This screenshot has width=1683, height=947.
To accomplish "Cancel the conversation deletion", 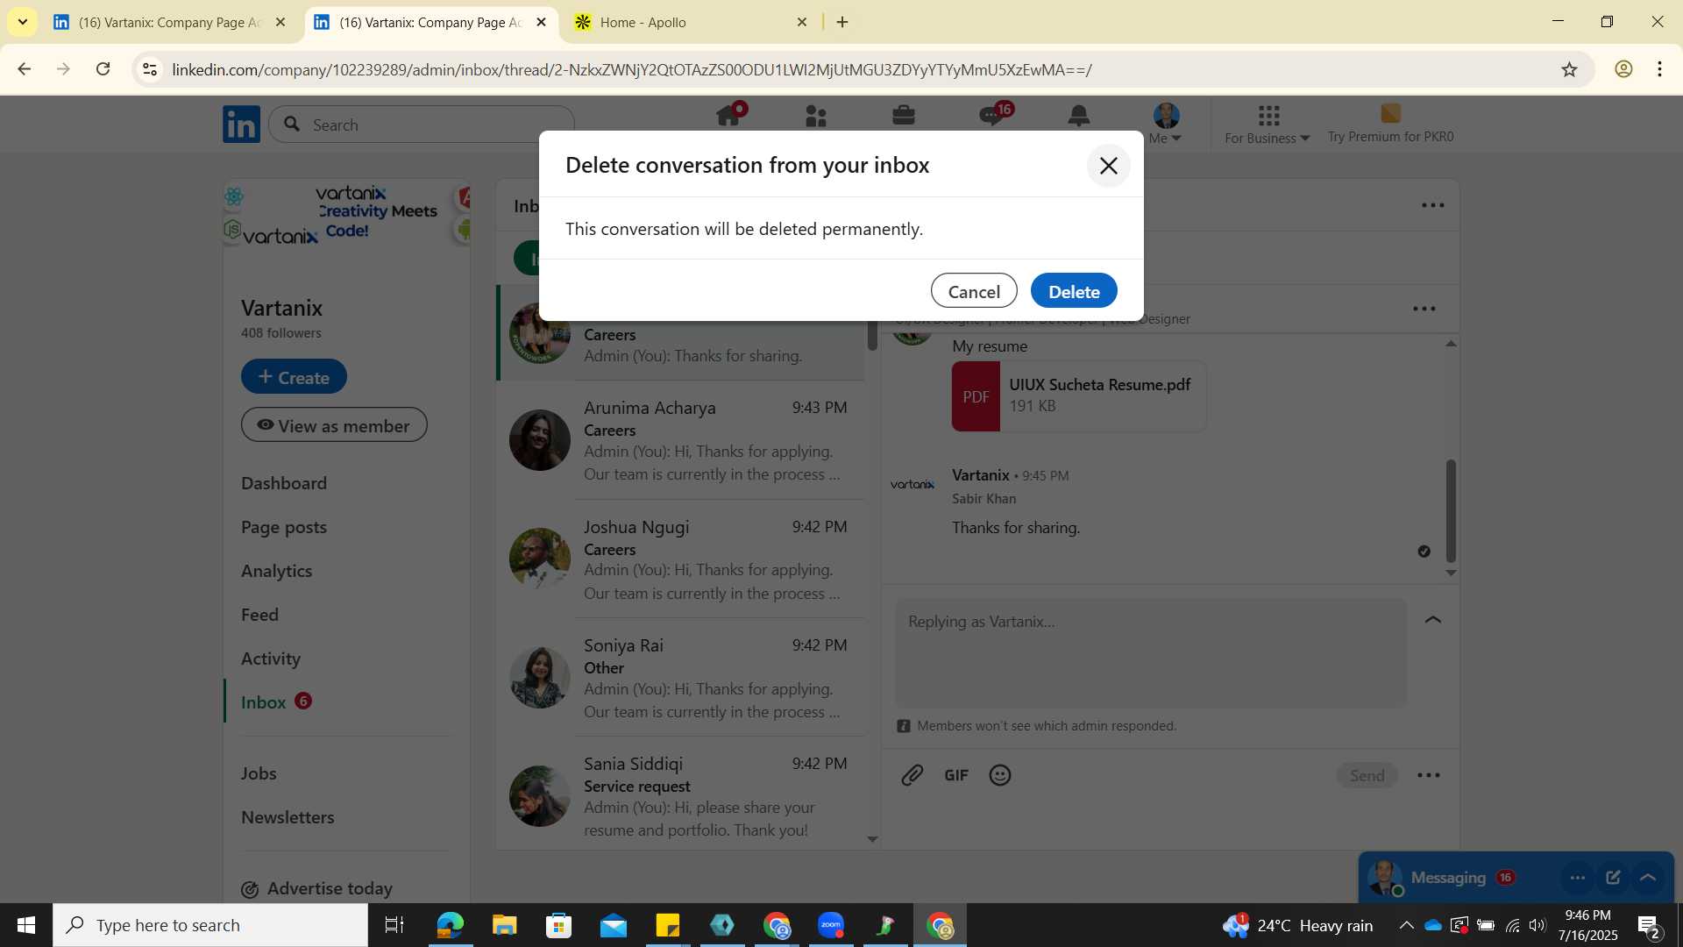I will point(974,291).
